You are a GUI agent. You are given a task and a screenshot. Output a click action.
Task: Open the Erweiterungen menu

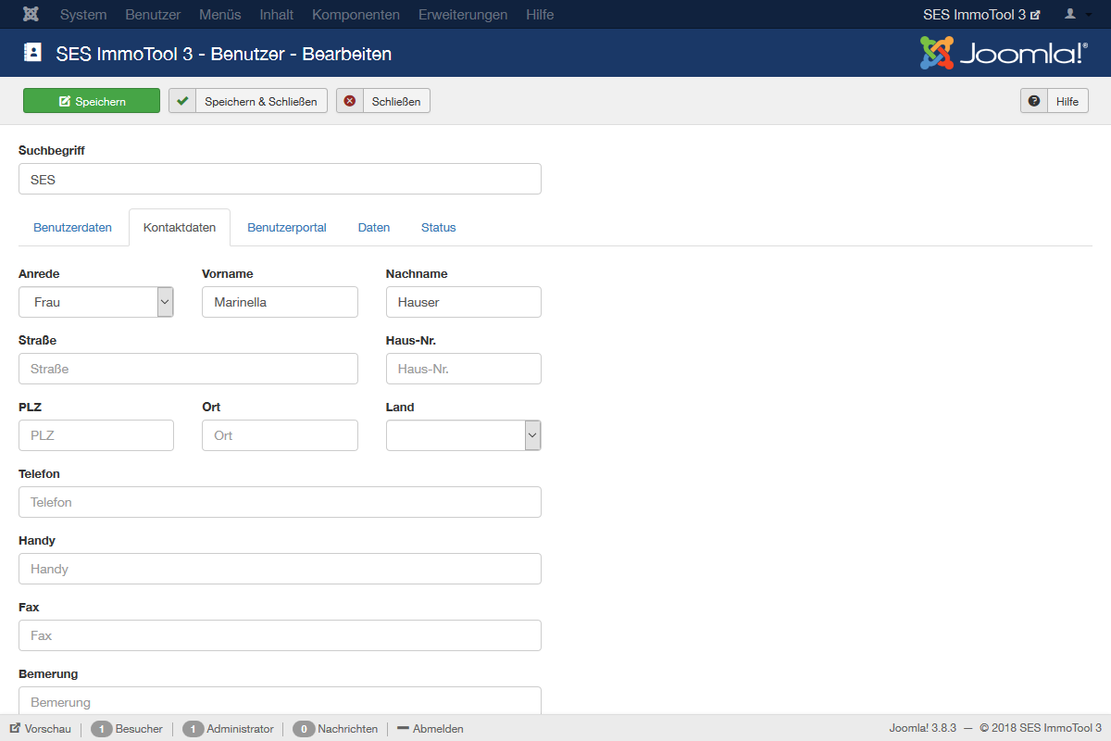[x=463, y=15]
